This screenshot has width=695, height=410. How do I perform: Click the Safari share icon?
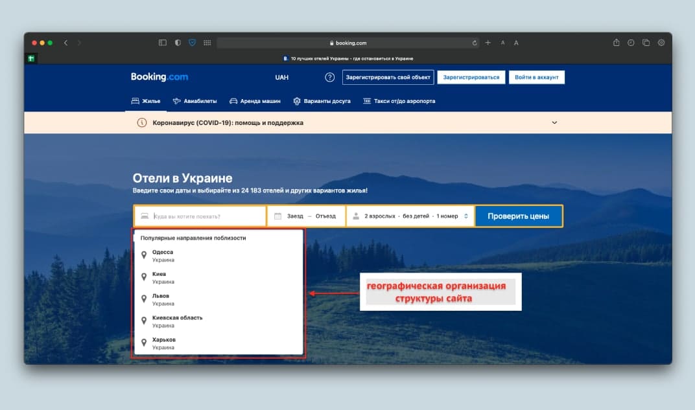click(x=616, y=43)
